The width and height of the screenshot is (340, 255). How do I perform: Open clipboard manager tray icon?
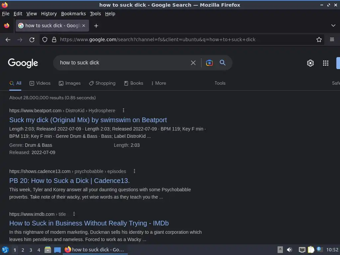pyautogui.click(x=311, y=250)
